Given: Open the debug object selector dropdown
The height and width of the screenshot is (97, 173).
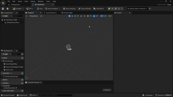Looking at the screenshot, I should point(137,9).
